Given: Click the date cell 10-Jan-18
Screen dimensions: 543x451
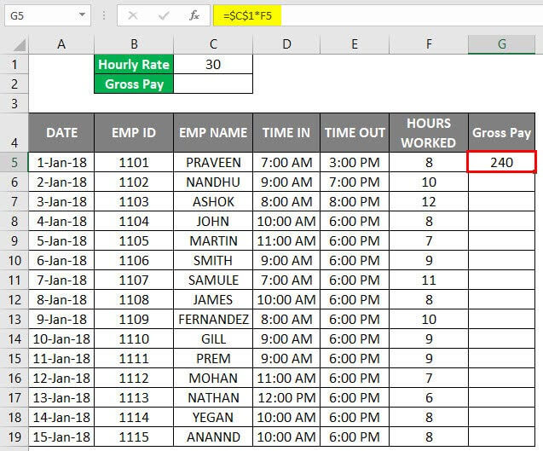Looking at the screenshot, I should [x=61, y=338].
